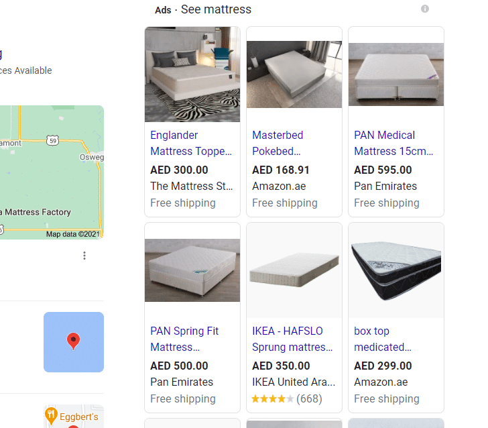This screenshot has height=428, width=488.
Task: Open the three-dot options menu
Action: point(84,256)
